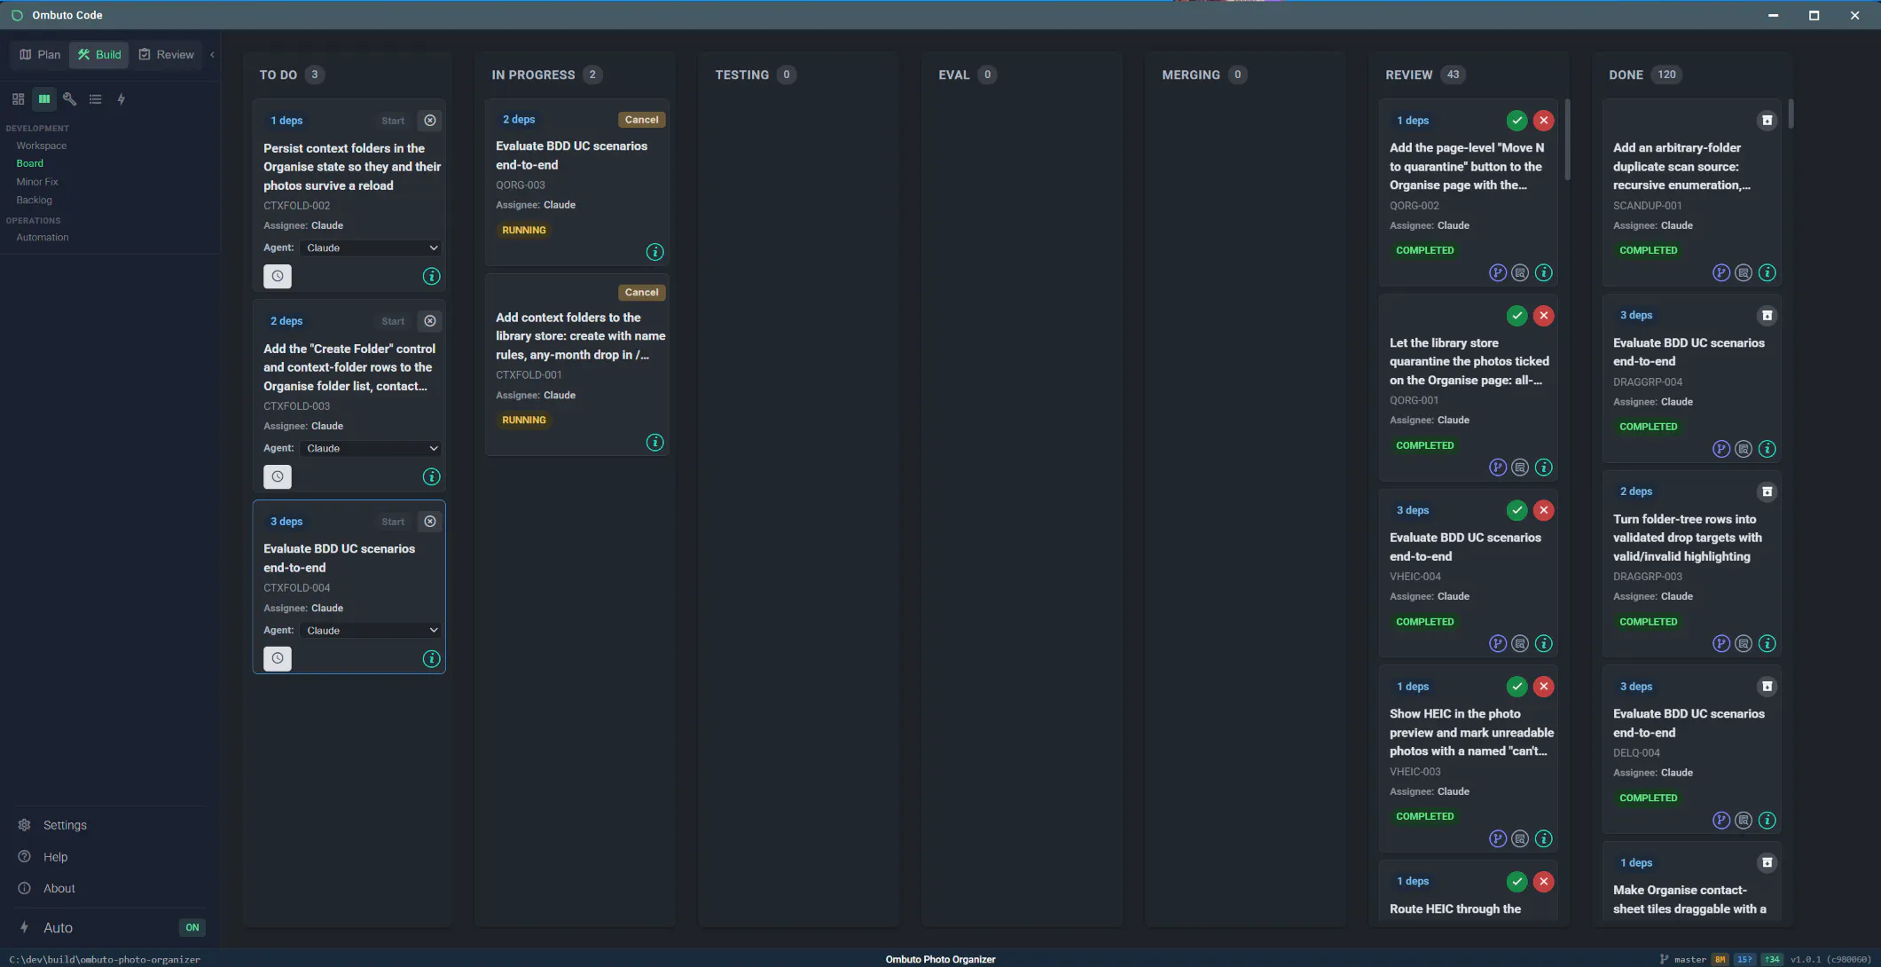Start the CTXFOLD-004 task
1881x967 pixels.
point(393,522)
